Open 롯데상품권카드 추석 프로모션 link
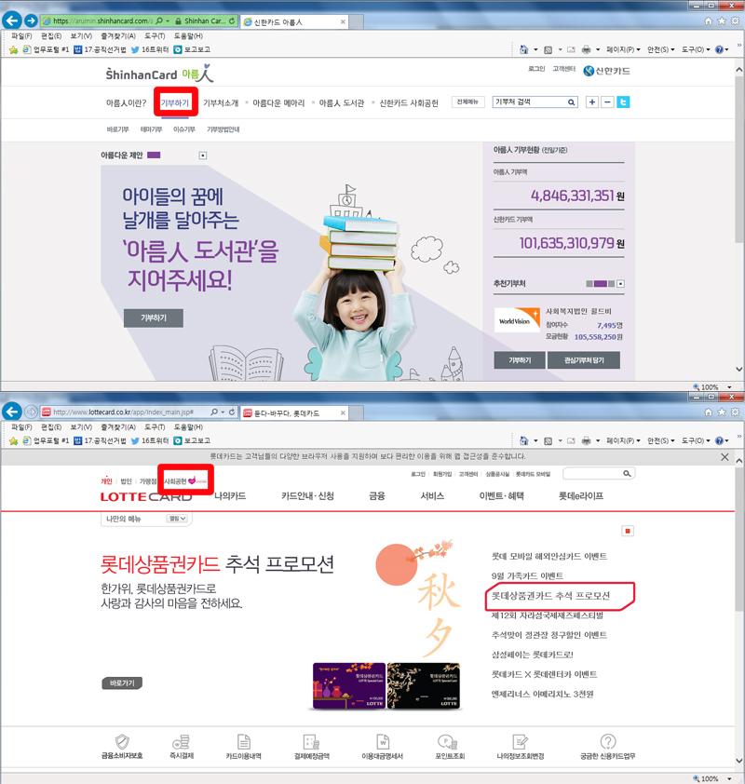Viewport: 745px width, 784px height. point(550,596)
